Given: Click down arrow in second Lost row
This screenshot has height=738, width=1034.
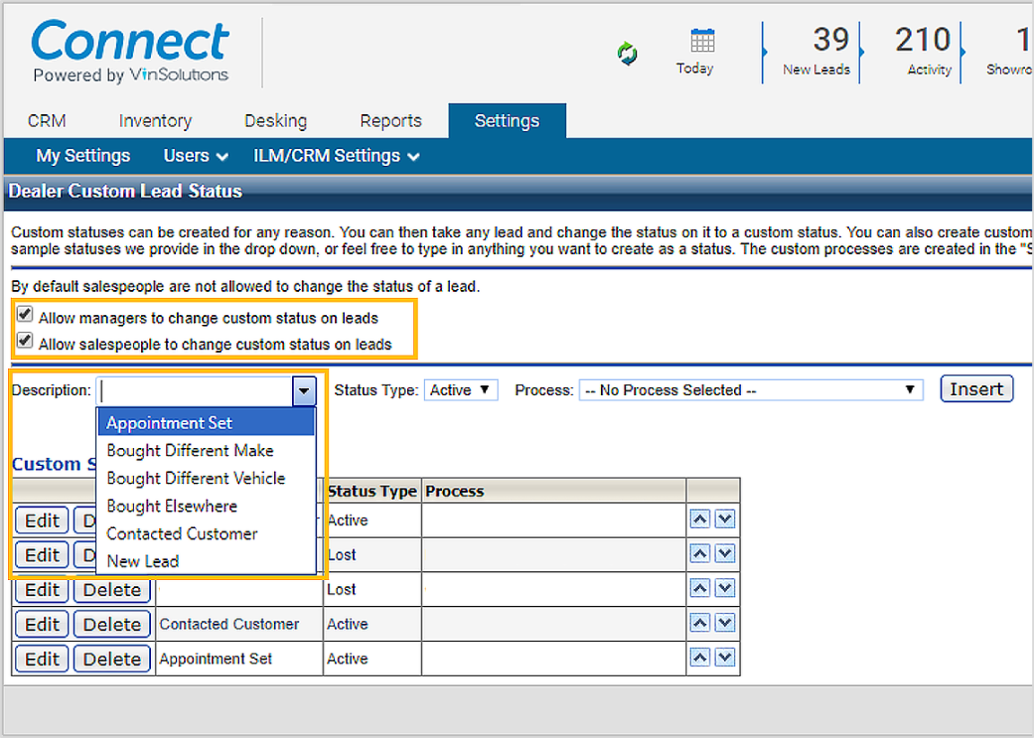Looking at the screenshot, I should click(x=725, y=588).
